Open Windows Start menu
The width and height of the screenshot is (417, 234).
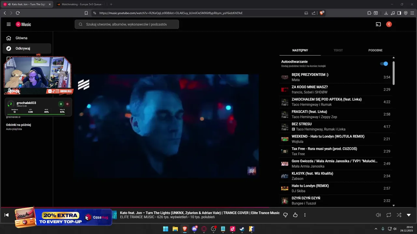165,229
